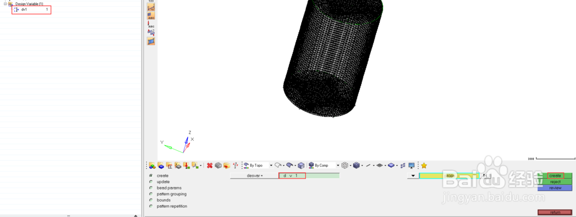Click the shaded curved surface geometry icon
This screenshot has height=217, width=576.
[x=290, y=165]
